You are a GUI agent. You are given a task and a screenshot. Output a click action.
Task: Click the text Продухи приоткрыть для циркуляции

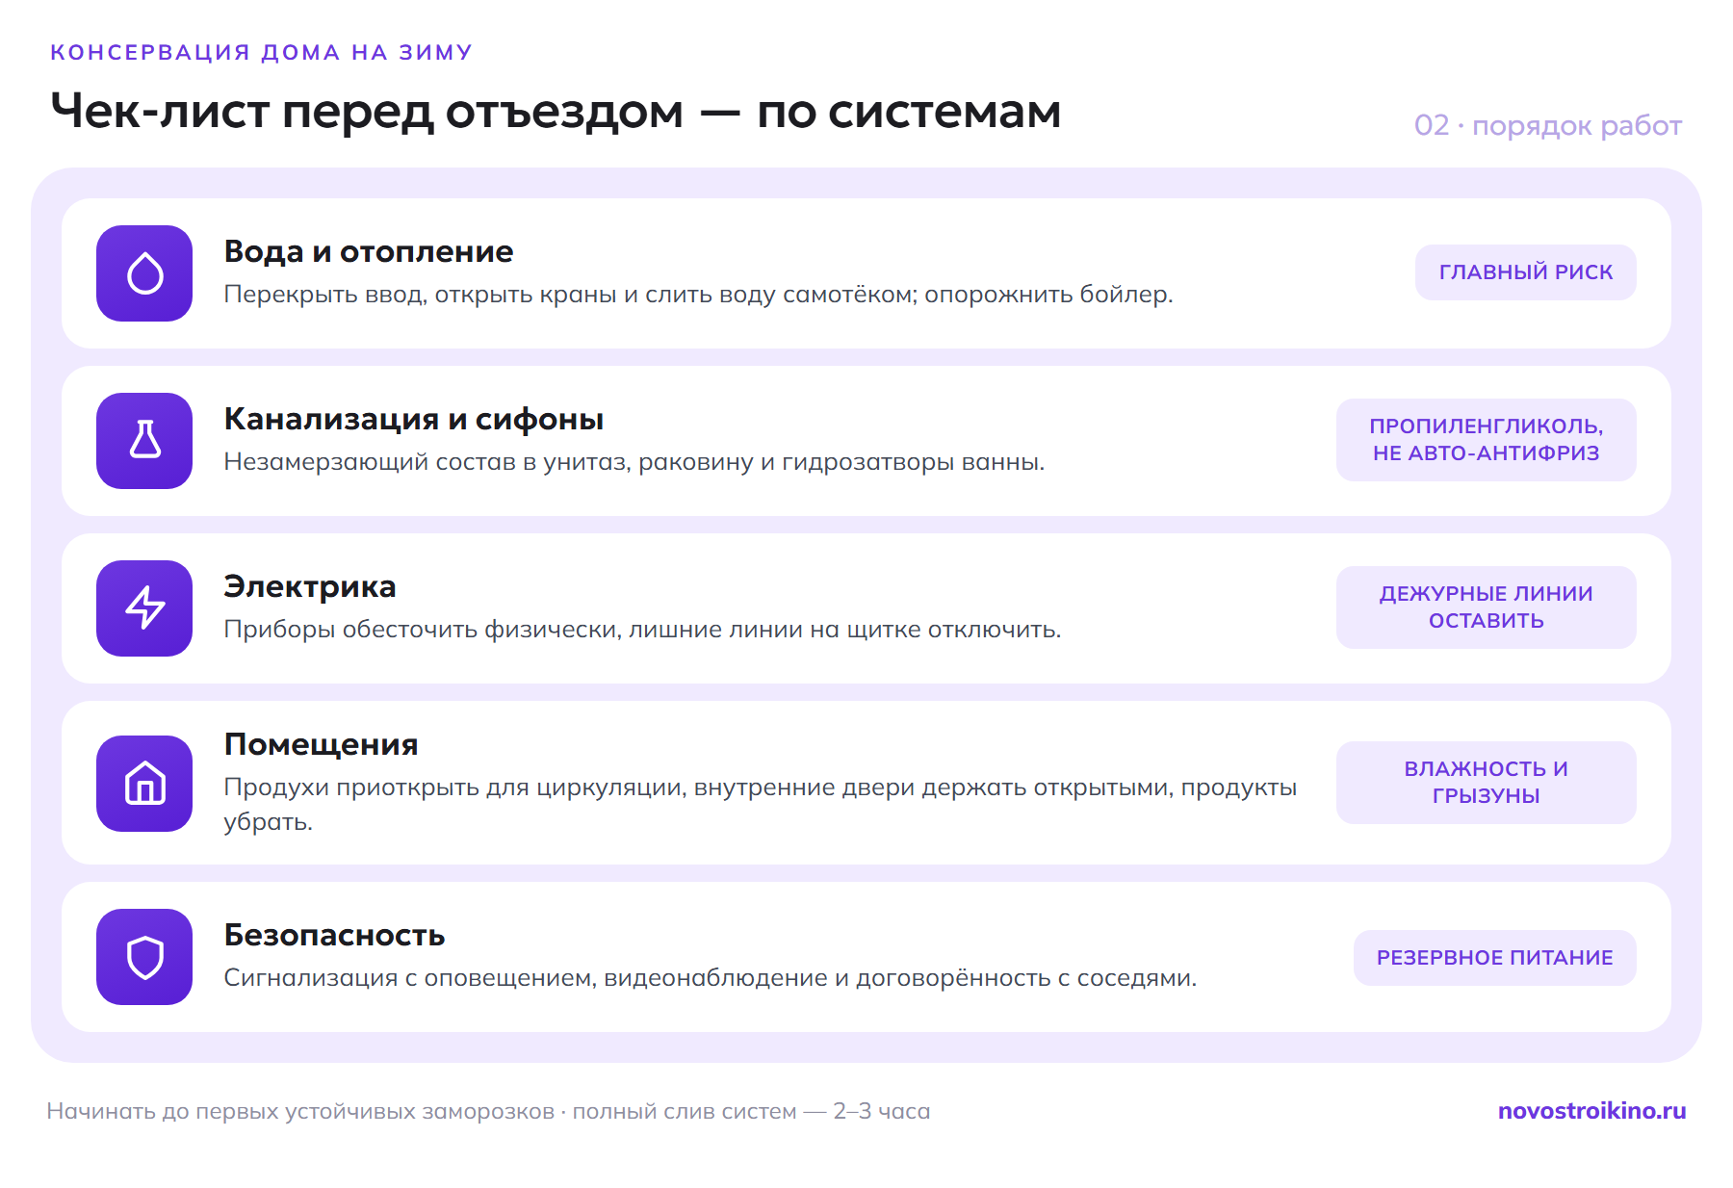coord(453,788)
